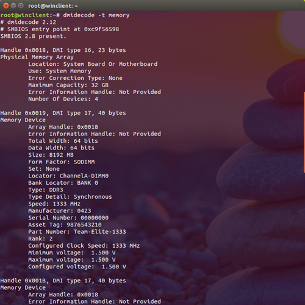This screenshot has width=305, height=305.
Task: Minimize the terminal window
Action: [x=13, y=5]
